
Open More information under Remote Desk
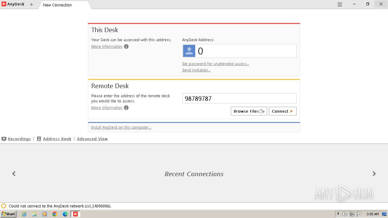(x=107, y=108)
